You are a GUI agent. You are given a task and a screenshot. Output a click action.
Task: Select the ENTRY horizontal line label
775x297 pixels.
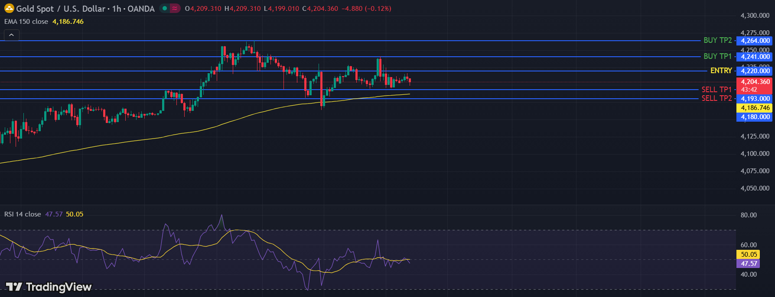click(x=721, y=71)
